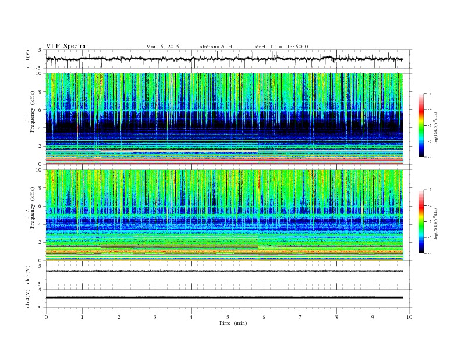Click the ch.2 spectrogram color bar
This screenshot has width=461, height=356.
(x=421, y=222)
